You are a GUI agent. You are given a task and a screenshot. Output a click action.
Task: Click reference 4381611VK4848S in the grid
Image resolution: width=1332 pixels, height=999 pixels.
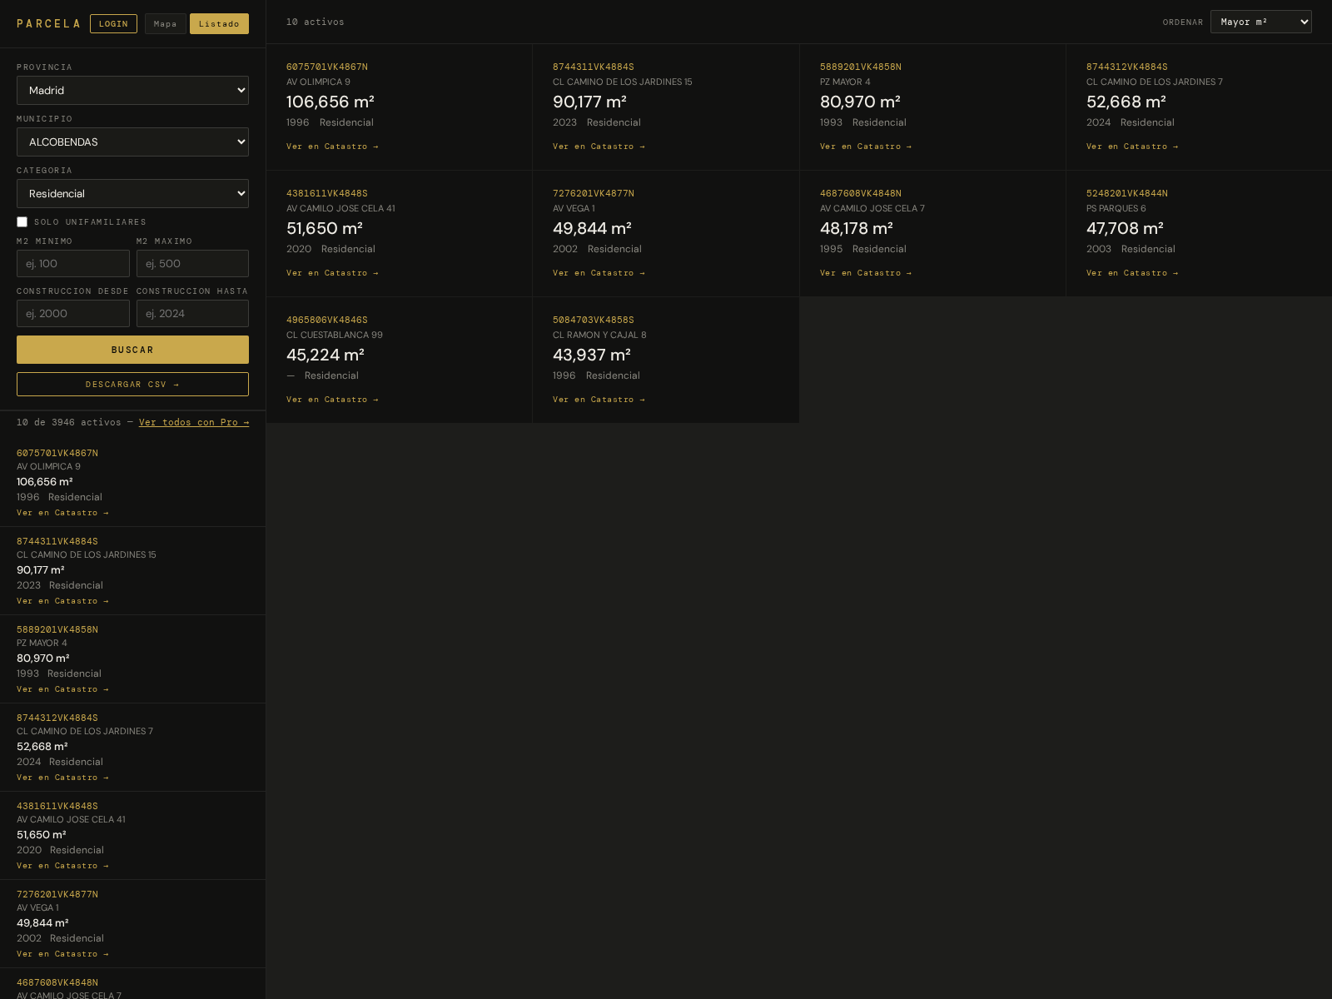click(327, 193)
